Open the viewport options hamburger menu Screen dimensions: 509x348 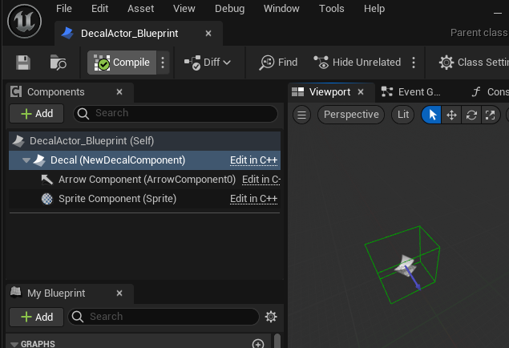coord(302,115)
